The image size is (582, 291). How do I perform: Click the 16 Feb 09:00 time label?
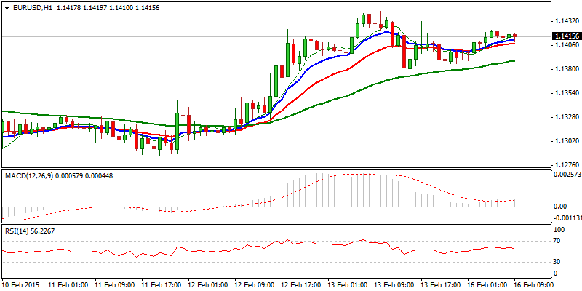tap(534, 284)
